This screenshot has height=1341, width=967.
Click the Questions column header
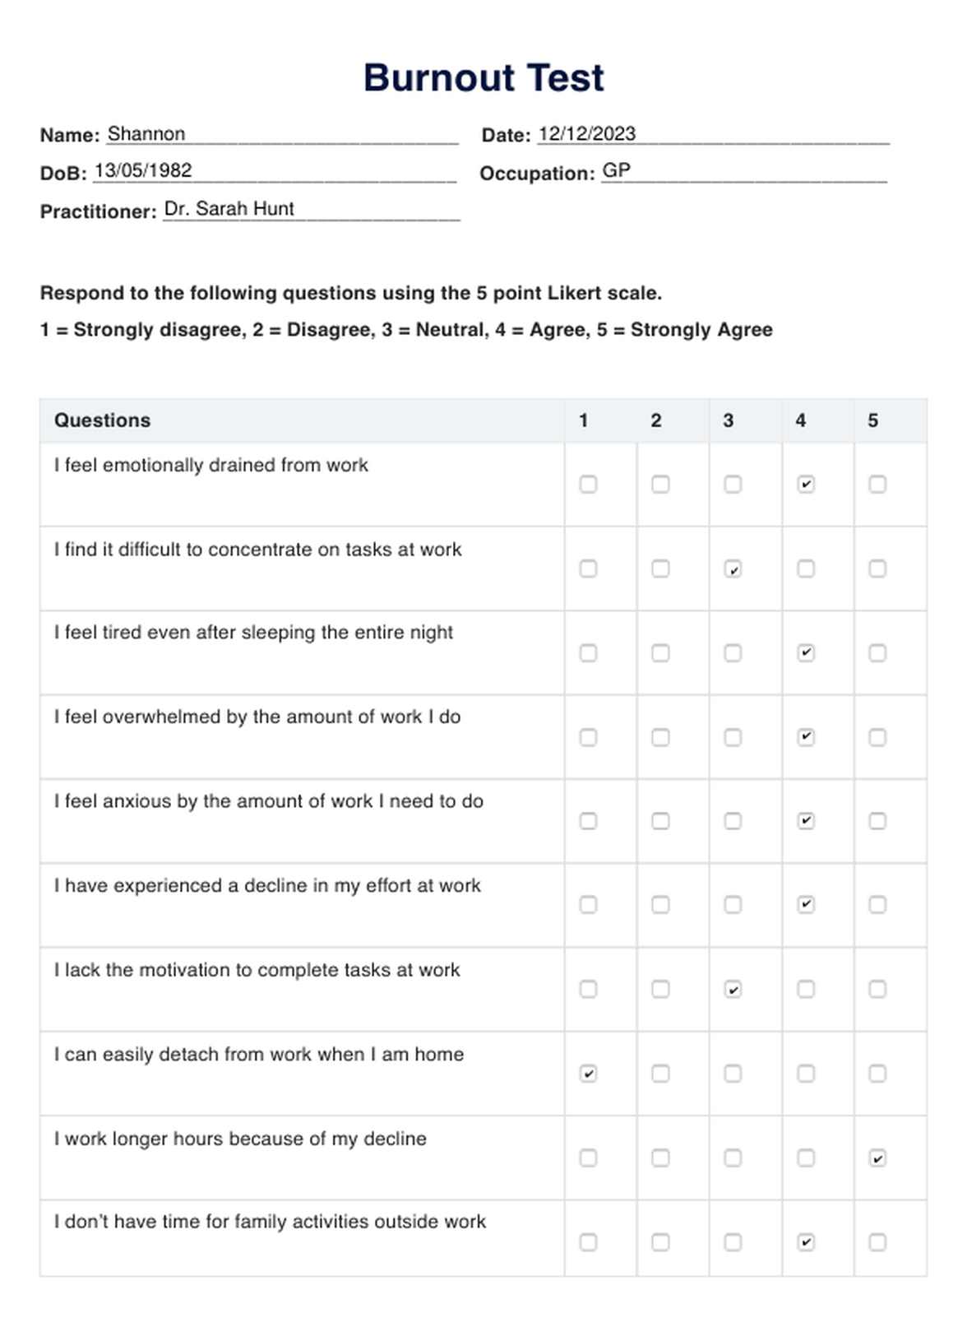(x=103, y=420)
